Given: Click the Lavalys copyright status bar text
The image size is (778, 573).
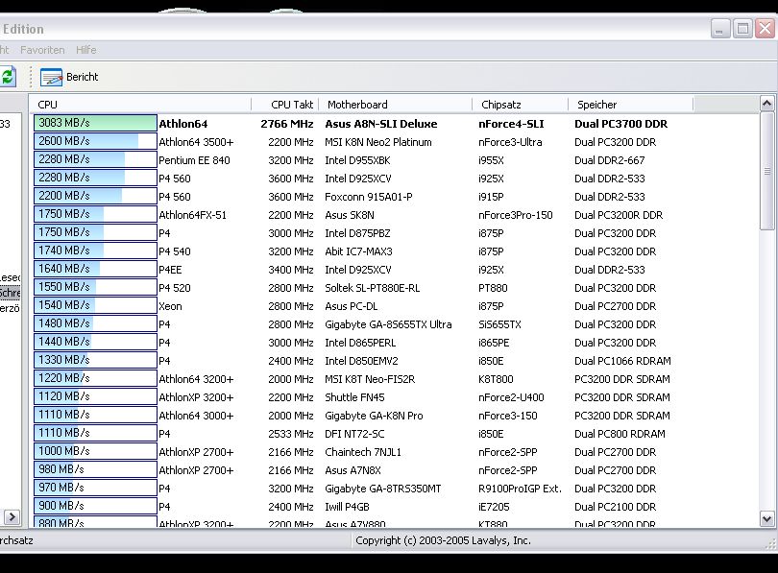Looking at the screenshot, I should click(443, 540).
